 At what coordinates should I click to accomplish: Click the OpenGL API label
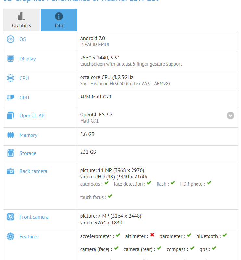(32, 116)
